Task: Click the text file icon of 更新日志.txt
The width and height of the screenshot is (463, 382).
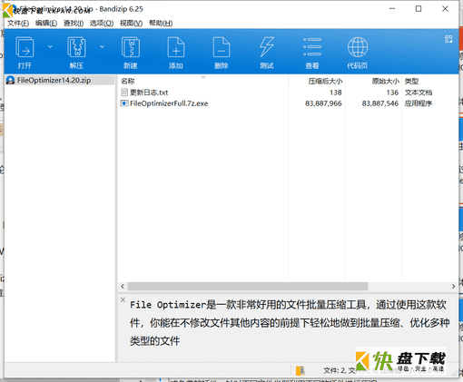Action: [124, 93]
